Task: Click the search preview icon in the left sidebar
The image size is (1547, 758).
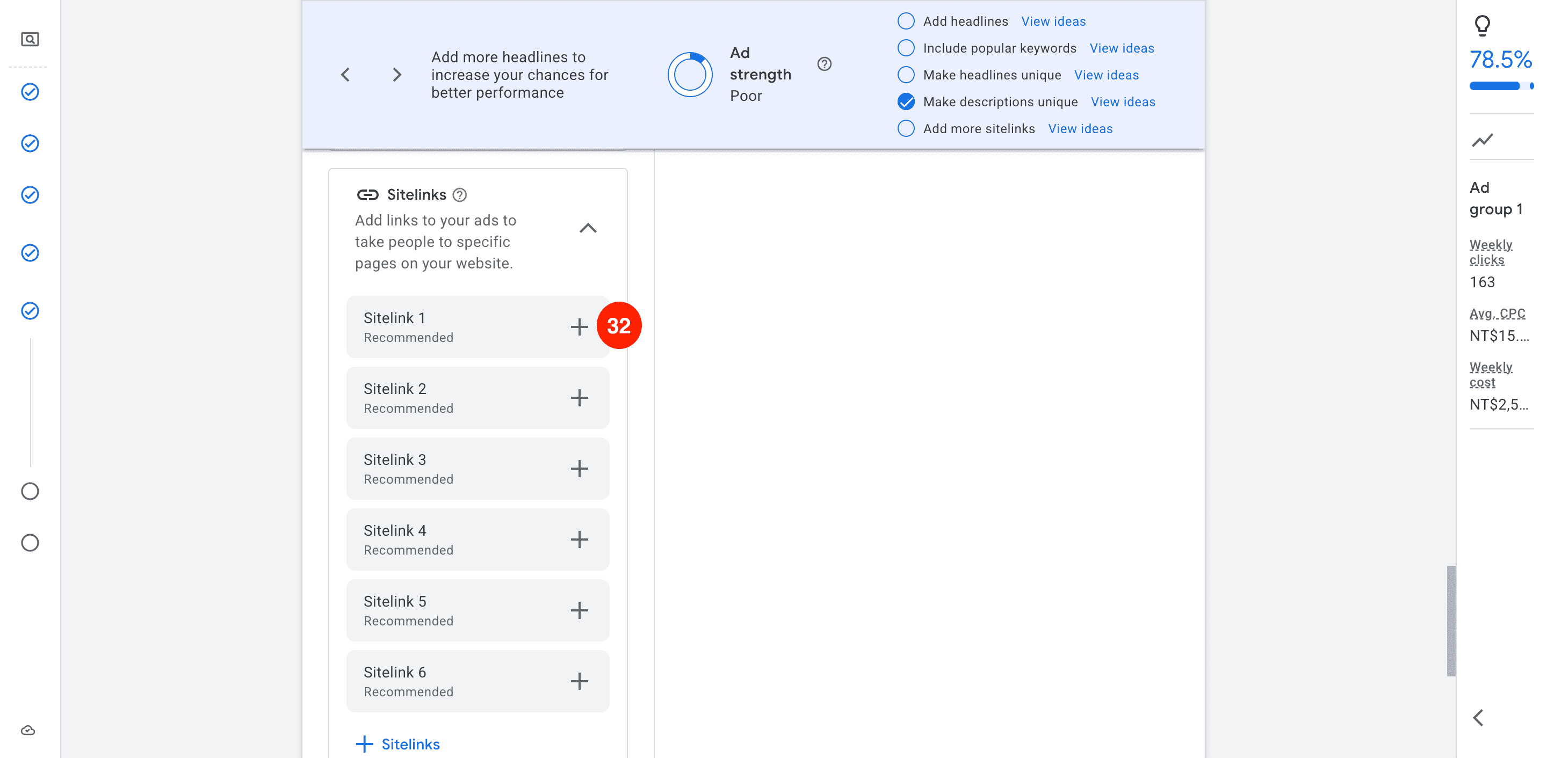Action: 30,40
